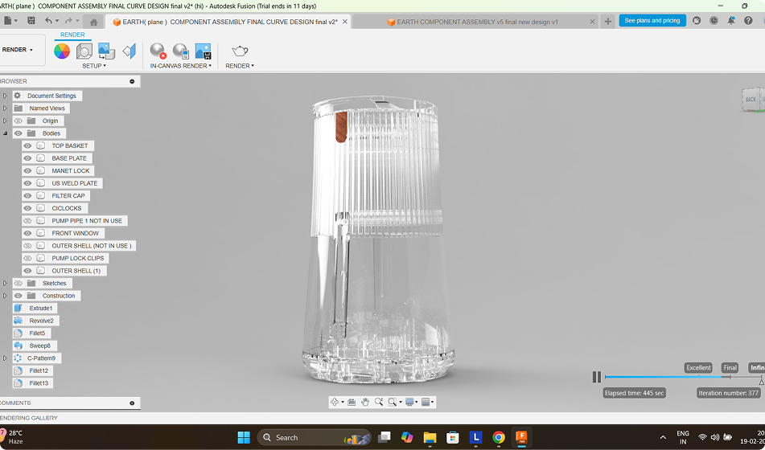The height and width of the screenshot is (450, 765).
Task: Toggle visibility of MANET LOCK body
Action: [28, 170]
